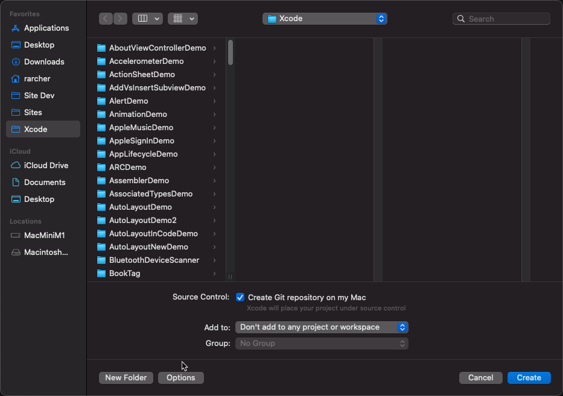This screenshot has width=563, height=396.
Task: Click the Macintosh disk icon in Locations
Action: pyautogui.click(x=16, y=252)
